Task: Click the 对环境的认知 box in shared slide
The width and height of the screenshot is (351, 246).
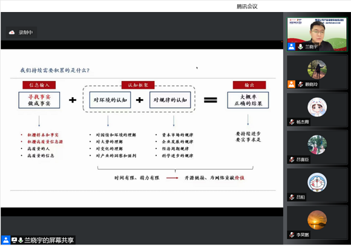Action: click(110, 100)
